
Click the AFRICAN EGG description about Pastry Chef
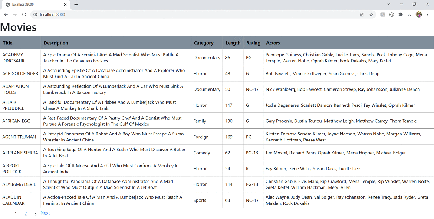[x=112, y=121]
